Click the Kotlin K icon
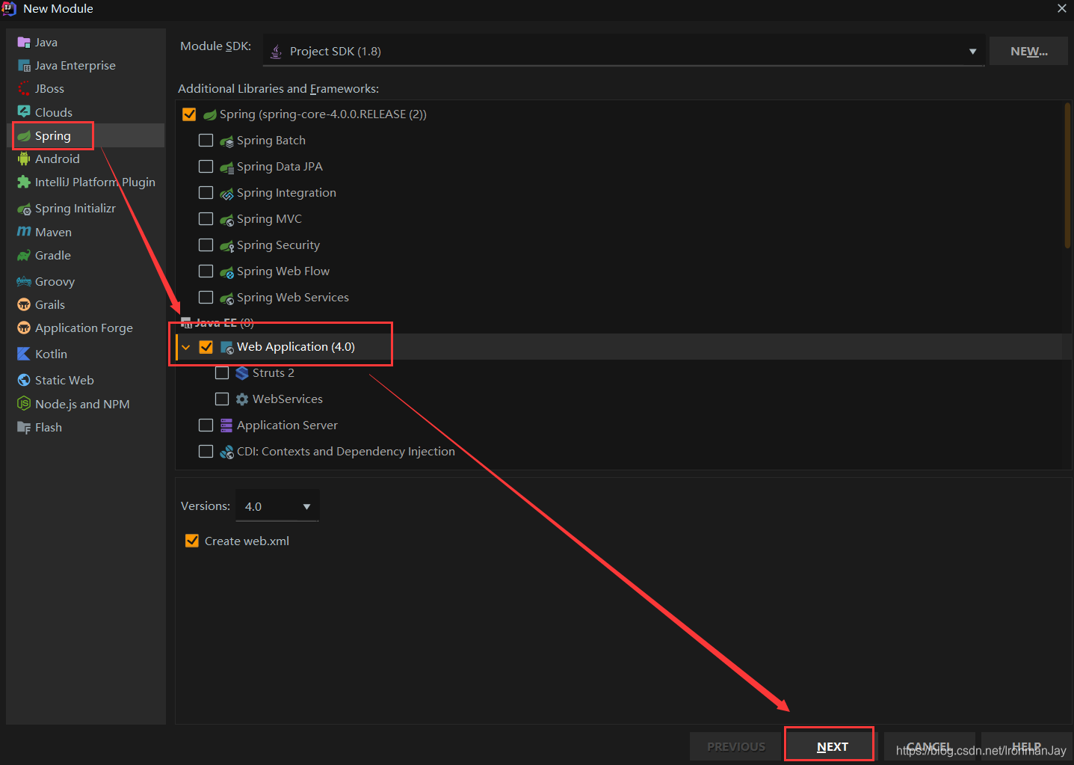 click(x=24, y=354)
